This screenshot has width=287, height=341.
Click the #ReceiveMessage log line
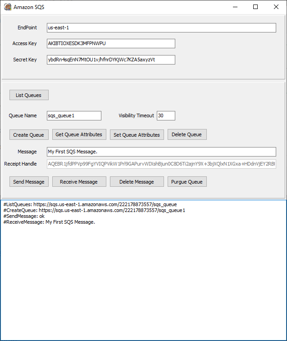coord(49,222)
